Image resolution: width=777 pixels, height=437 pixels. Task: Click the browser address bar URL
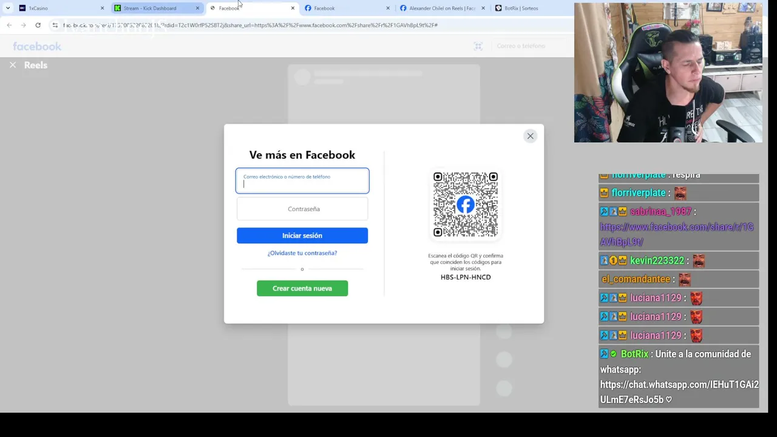pos(250,25)
